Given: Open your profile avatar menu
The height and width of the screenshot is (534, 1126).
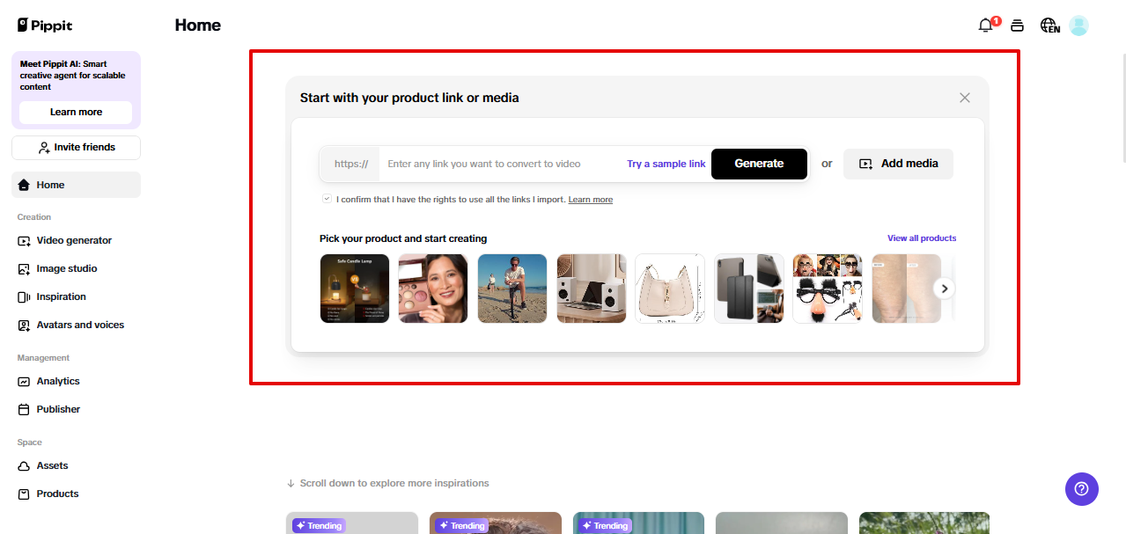Looking at the screenshot, I should [x=1078, y=26].
